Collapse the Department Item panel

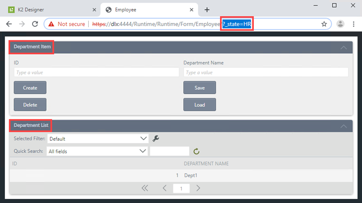(343, 48)
